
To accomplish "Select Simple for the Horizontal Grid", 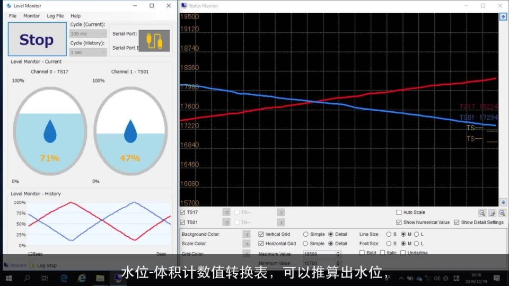I will [x=305, y=244].
